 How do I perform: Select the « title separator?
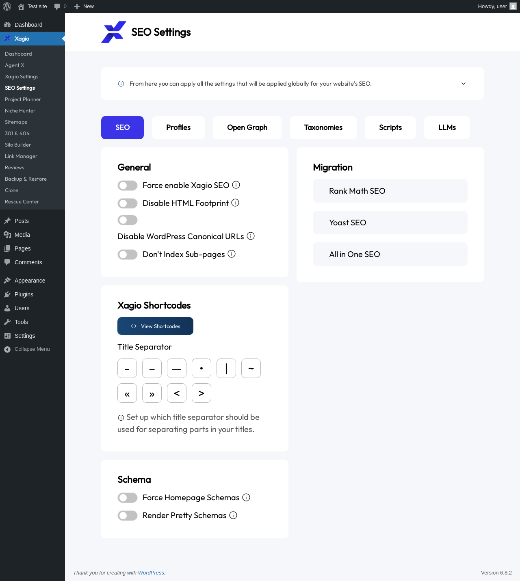127,393
